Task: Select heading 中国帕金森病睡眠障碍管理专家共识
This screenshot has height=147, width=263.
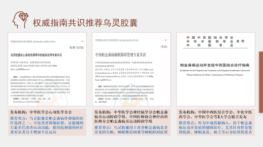Action: point(121,55)
